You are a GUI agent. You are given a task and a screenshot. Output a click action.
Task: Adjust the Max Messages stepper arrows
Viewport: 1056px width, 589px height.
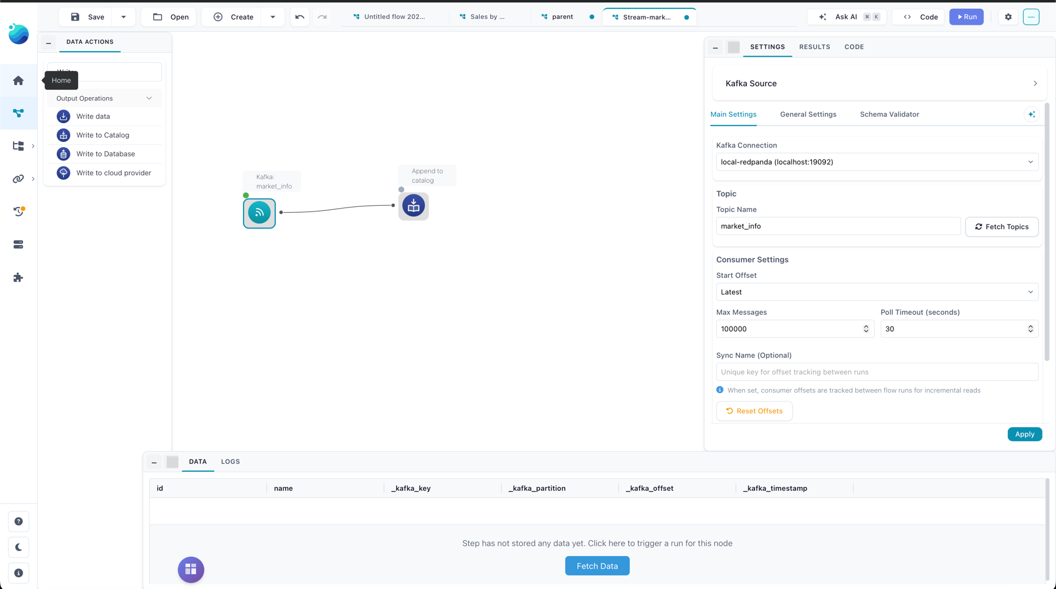pos(866,329)
